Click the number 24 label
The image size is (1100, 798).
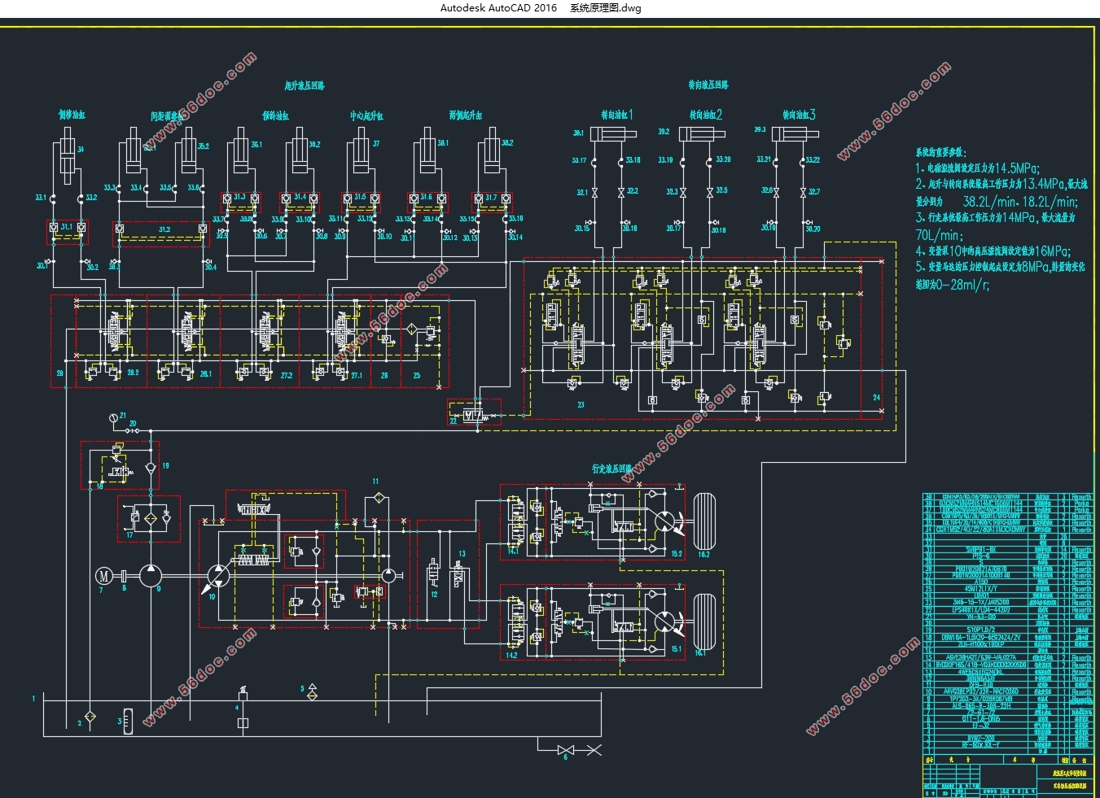(876, 398)
